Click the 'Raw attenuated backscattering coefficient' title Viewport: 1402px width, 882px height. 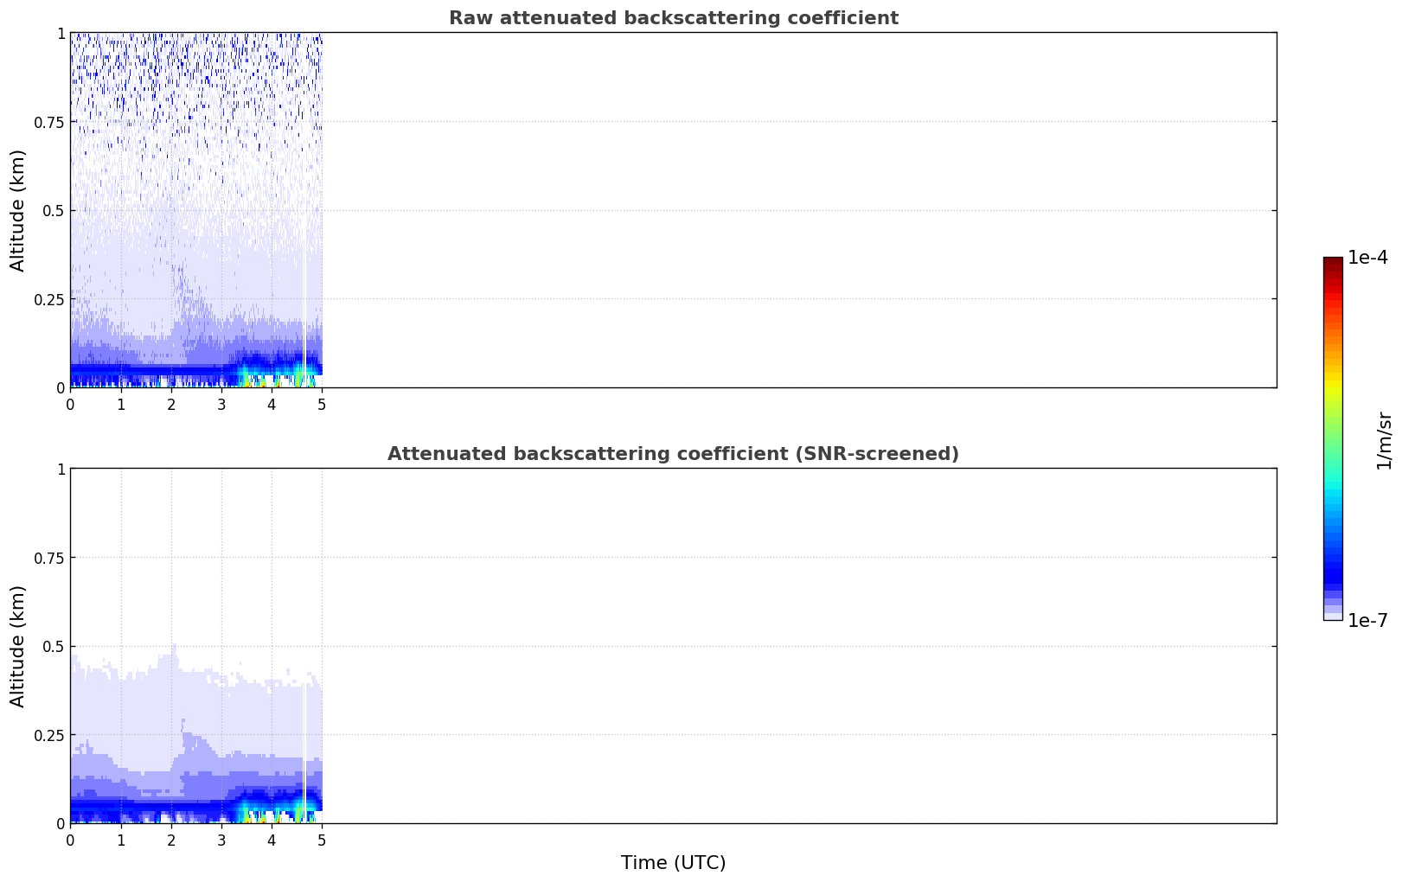(673, 18)
